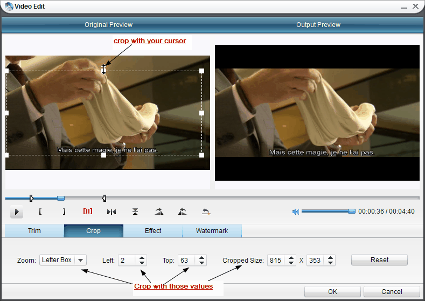Image resolution: width=425 pixels, height=301 pixels.
Task: Click the Reset button
Action: [379, 260]
